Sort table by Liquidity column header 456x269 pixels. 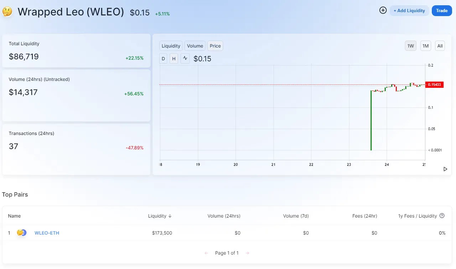point(160,216)
